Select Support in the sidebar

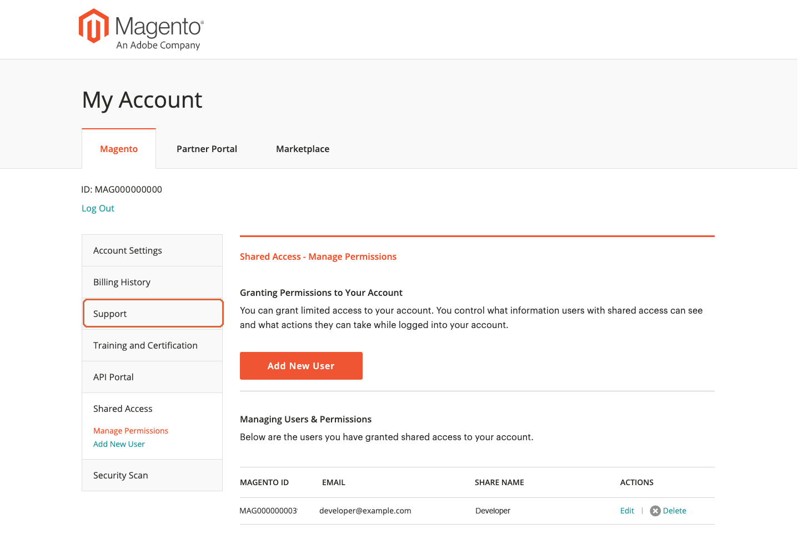(x=153, y=314)
